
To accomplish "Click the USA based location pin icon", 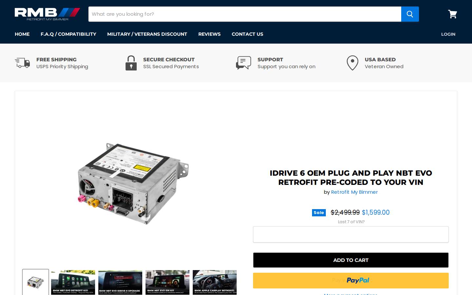I will (x=353, y=63).
